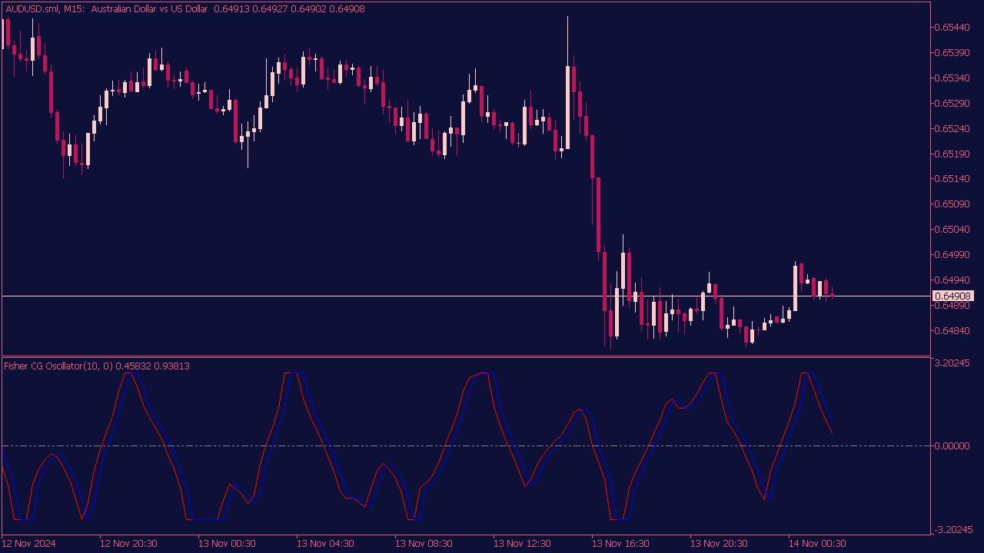The height and width of the screenshot is (553, 984).
Task: Click the 0.00000 oscillator zero level label
Action: tap(950, 445)
